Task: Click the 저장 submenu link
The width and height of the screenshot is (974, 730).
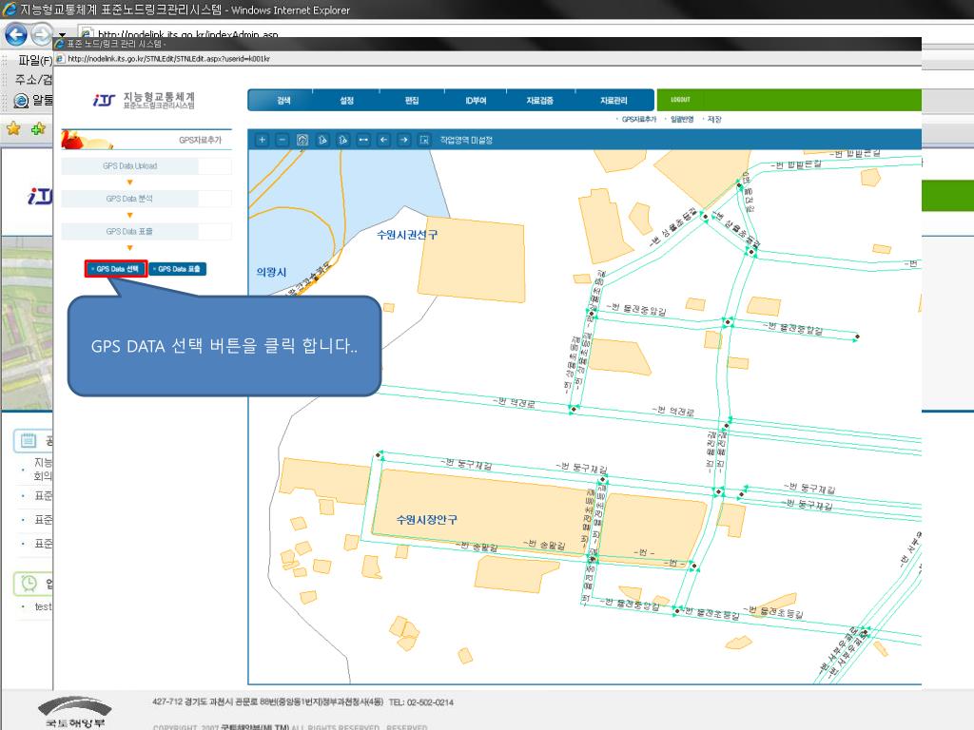Action: [x=714, y=119]
